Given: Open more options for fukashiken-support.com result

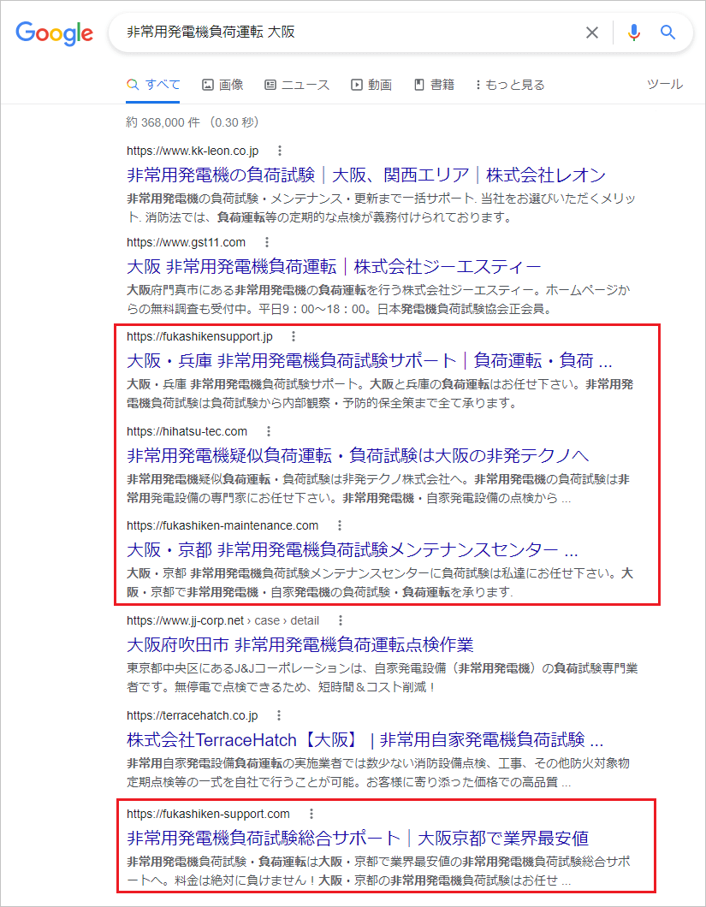Looking at the screenshot, I should tap(311, 814).
